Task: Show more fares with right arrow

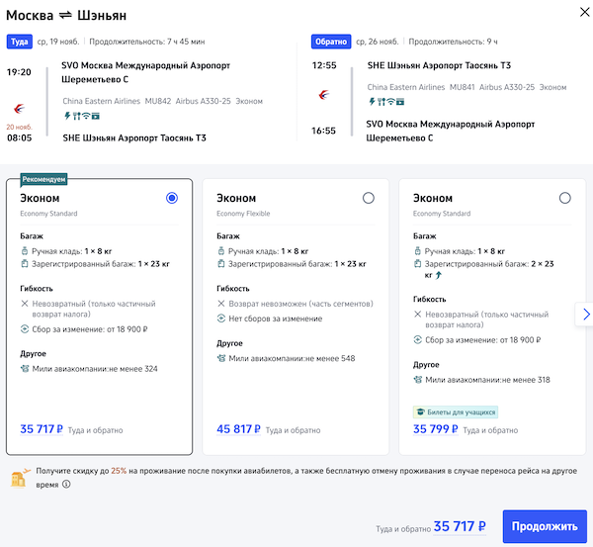Action: point(585,314)
